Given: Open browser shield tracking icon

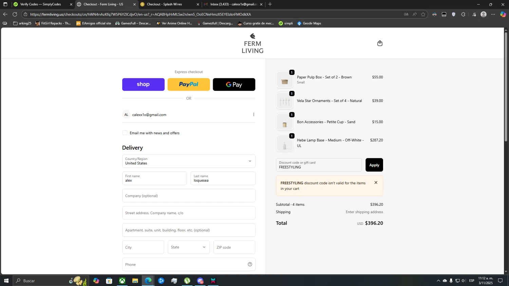Looking at the screenshot, I should 454,14.
